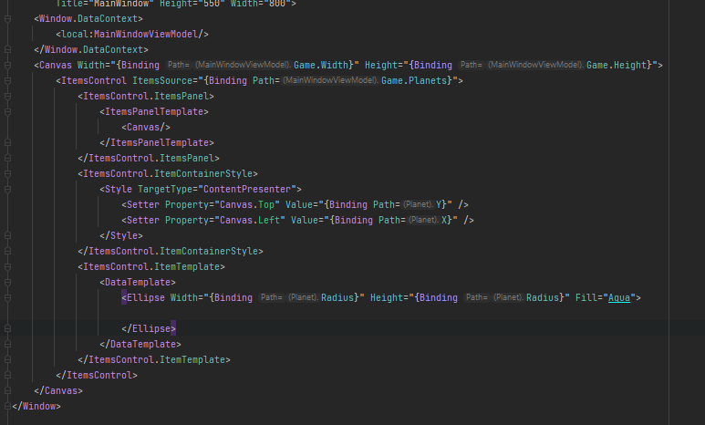Click fold marker beside </ItemsControl.ItemTemplate>
Image resolution: width=705 pixels, height=425 pixels.
click(7, 360)
